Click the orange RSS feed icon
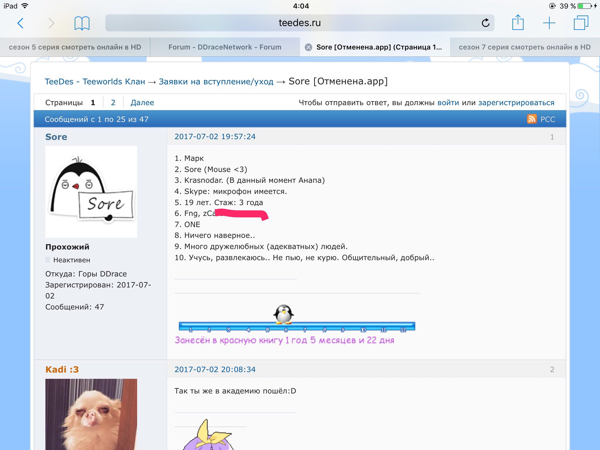Viewport: 600px width, 450px height. 532,119
